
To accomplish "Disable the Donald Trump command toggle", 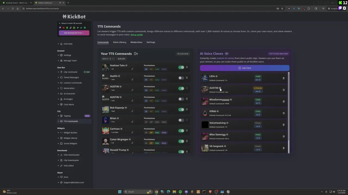I will [181, 152].
